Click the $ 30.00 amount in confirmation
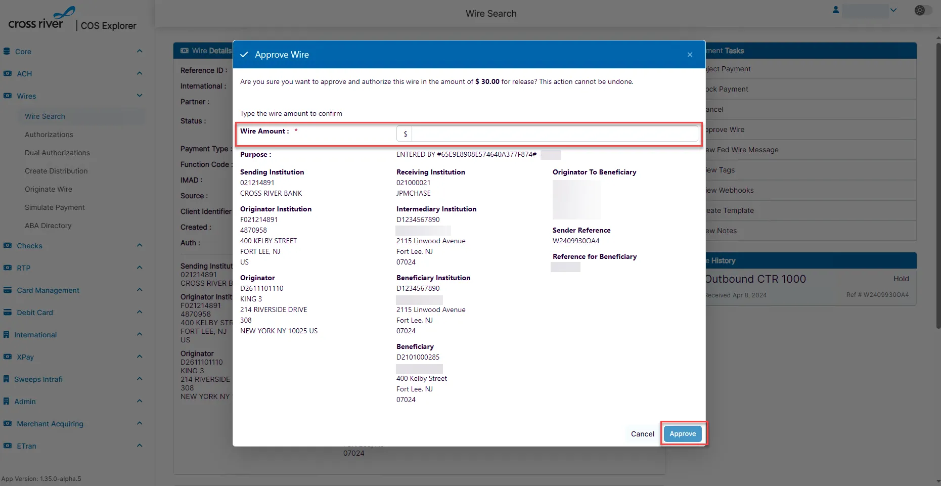This screenshot has height=486, width=941. coord(487,81)
